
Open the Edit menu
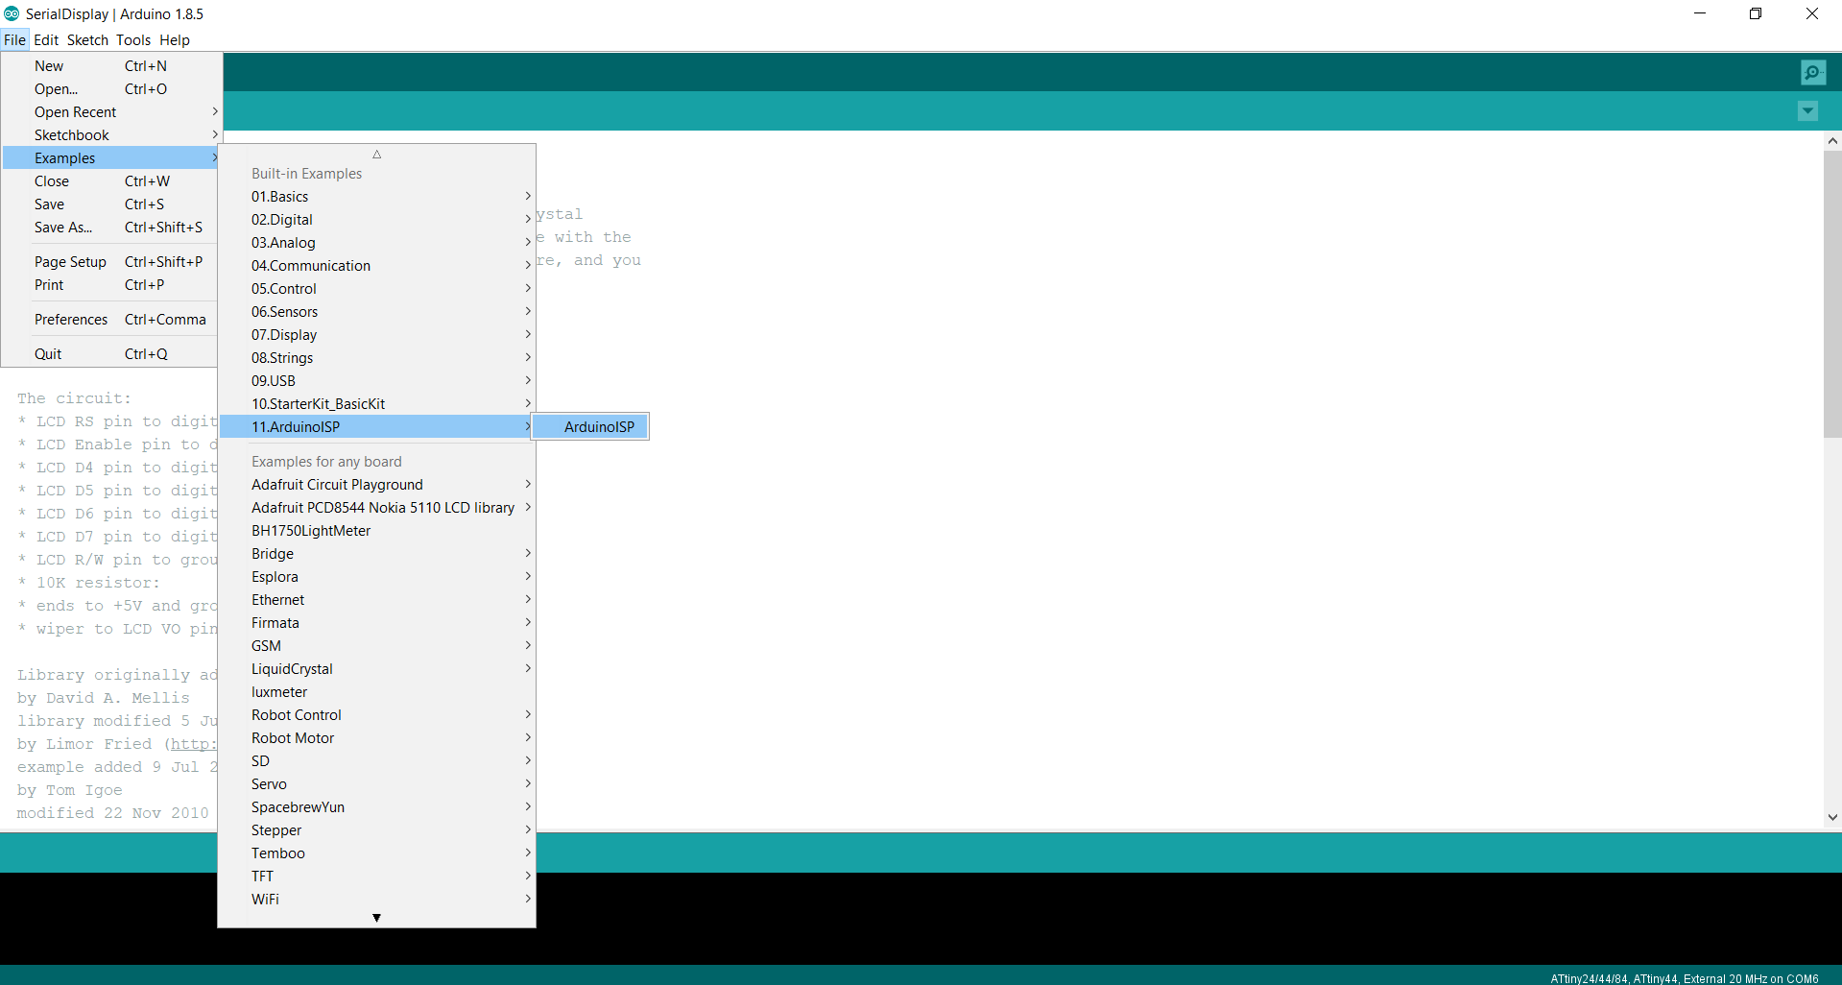tap(46, 40)
